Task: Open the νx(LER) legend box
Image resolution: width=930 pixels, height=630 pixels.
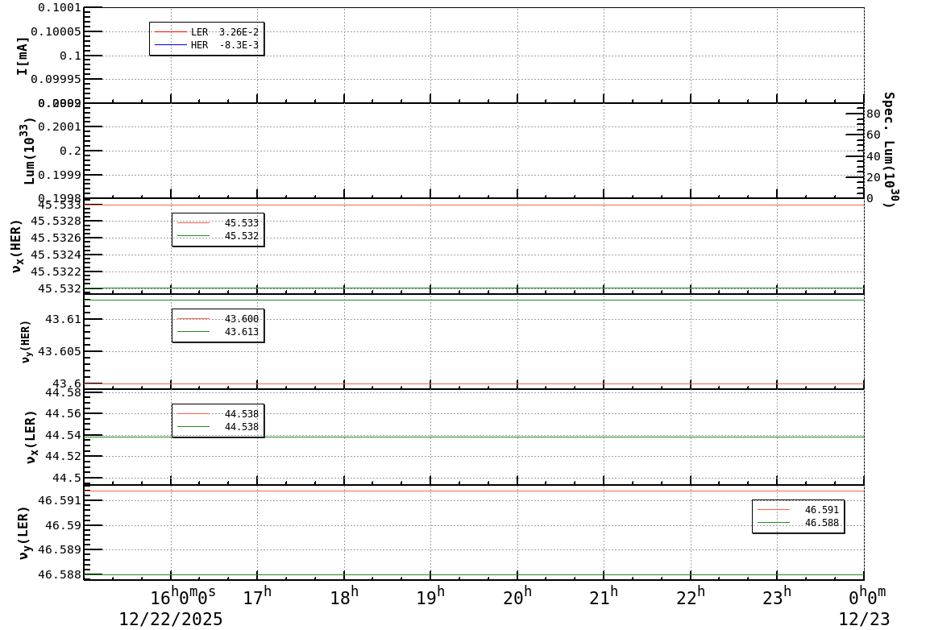Action: click(x=219, y=420)
